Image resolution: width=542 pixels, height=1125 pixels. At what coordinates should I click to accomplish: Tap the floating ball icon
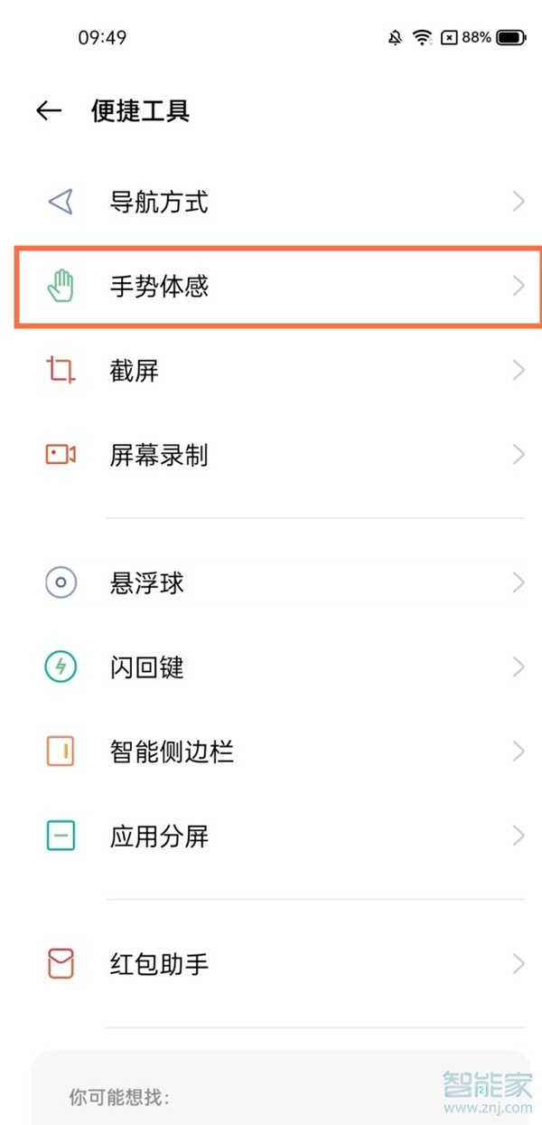[x=61, y=583]
